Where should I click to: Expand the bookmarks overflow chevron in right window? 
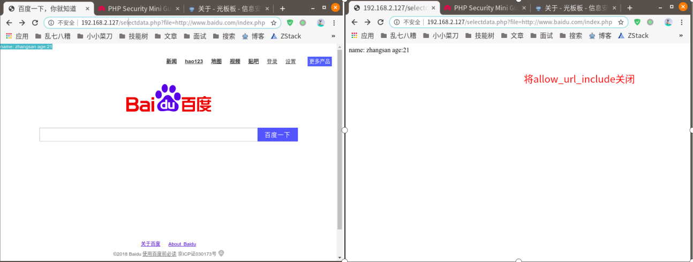(x=681, y=35)
